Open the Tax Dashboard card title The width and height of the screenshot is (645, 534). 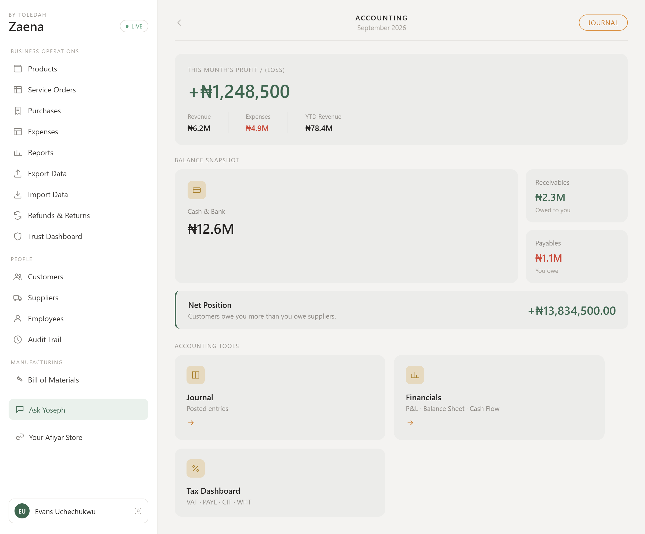213,491
